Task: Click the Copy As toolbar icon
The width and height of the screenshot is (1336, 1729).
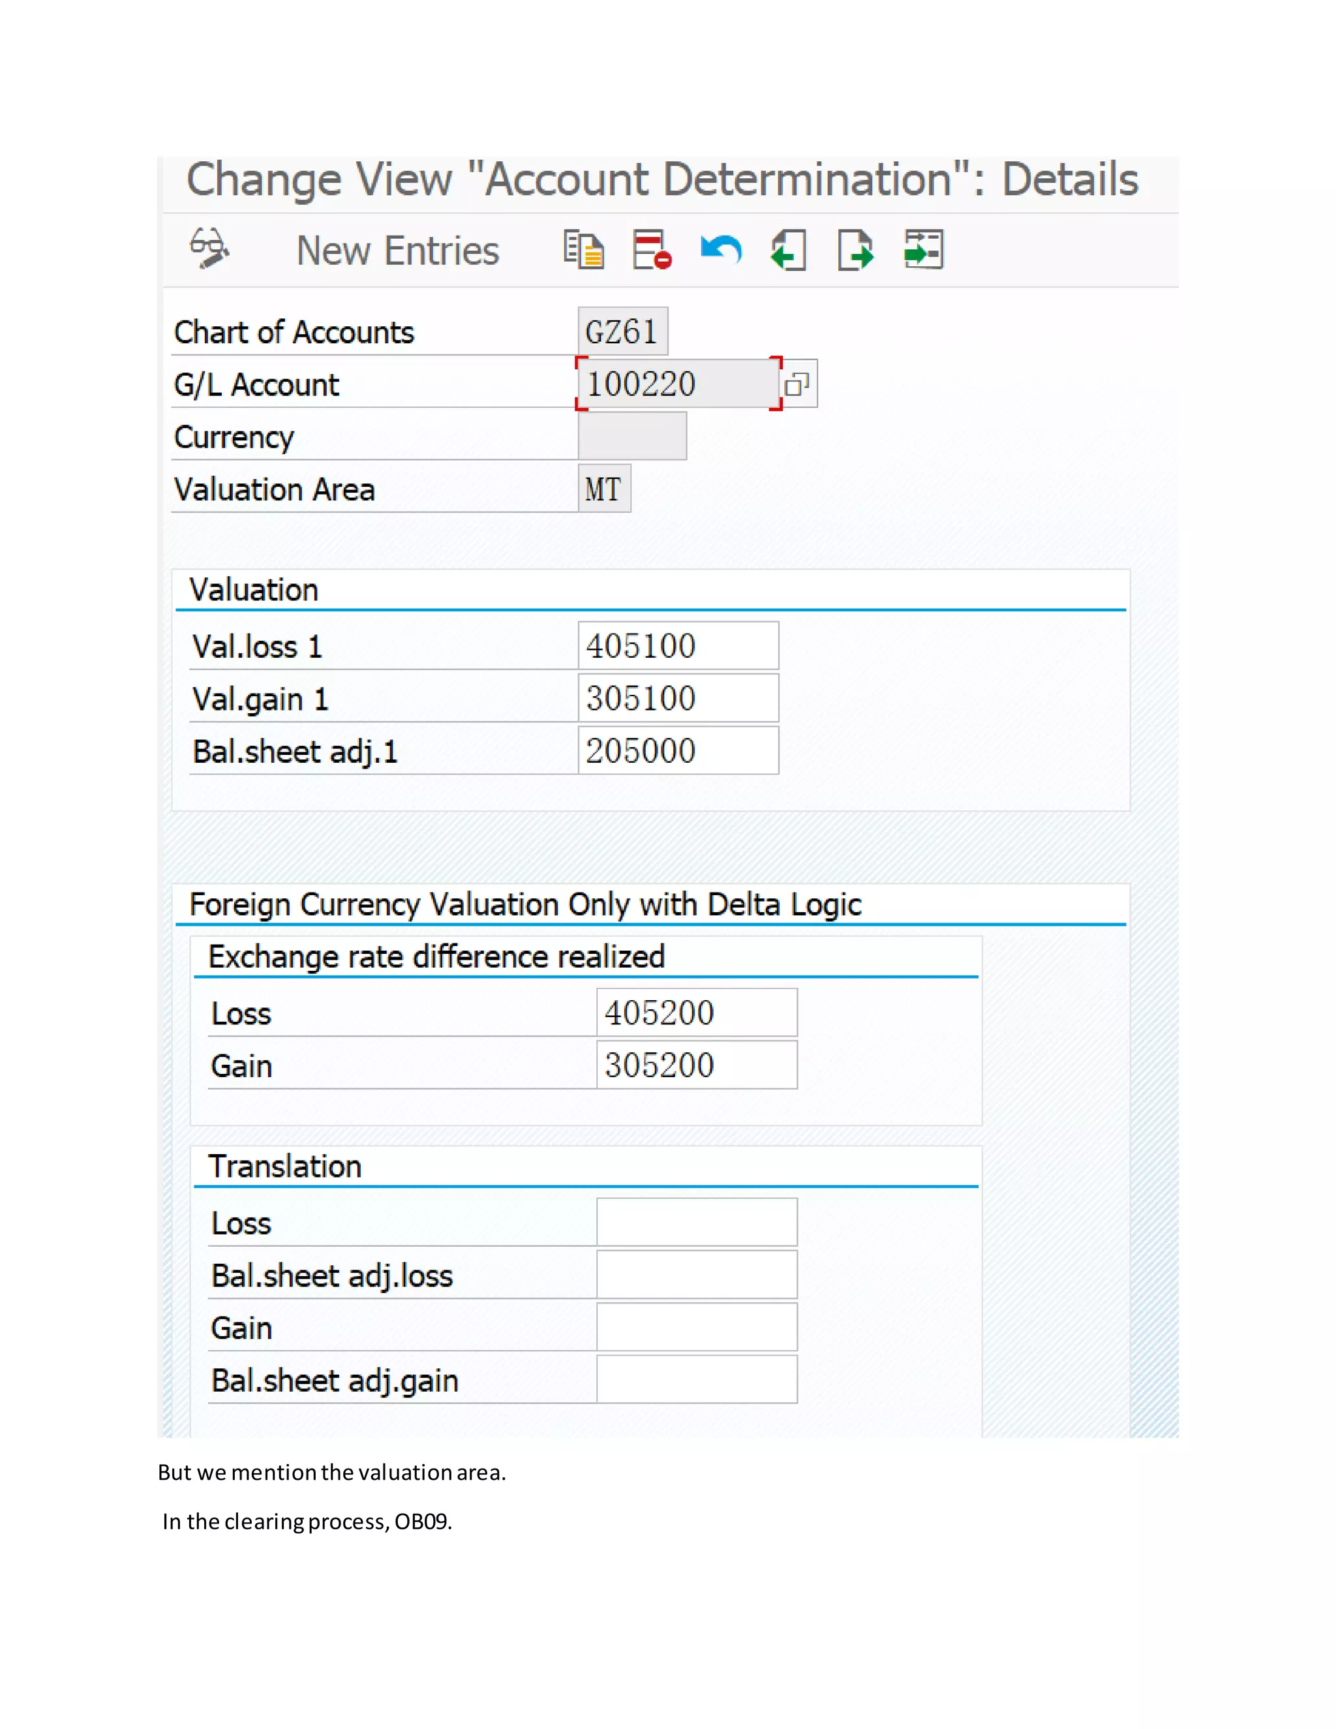Action: click(x=583, y=250)
